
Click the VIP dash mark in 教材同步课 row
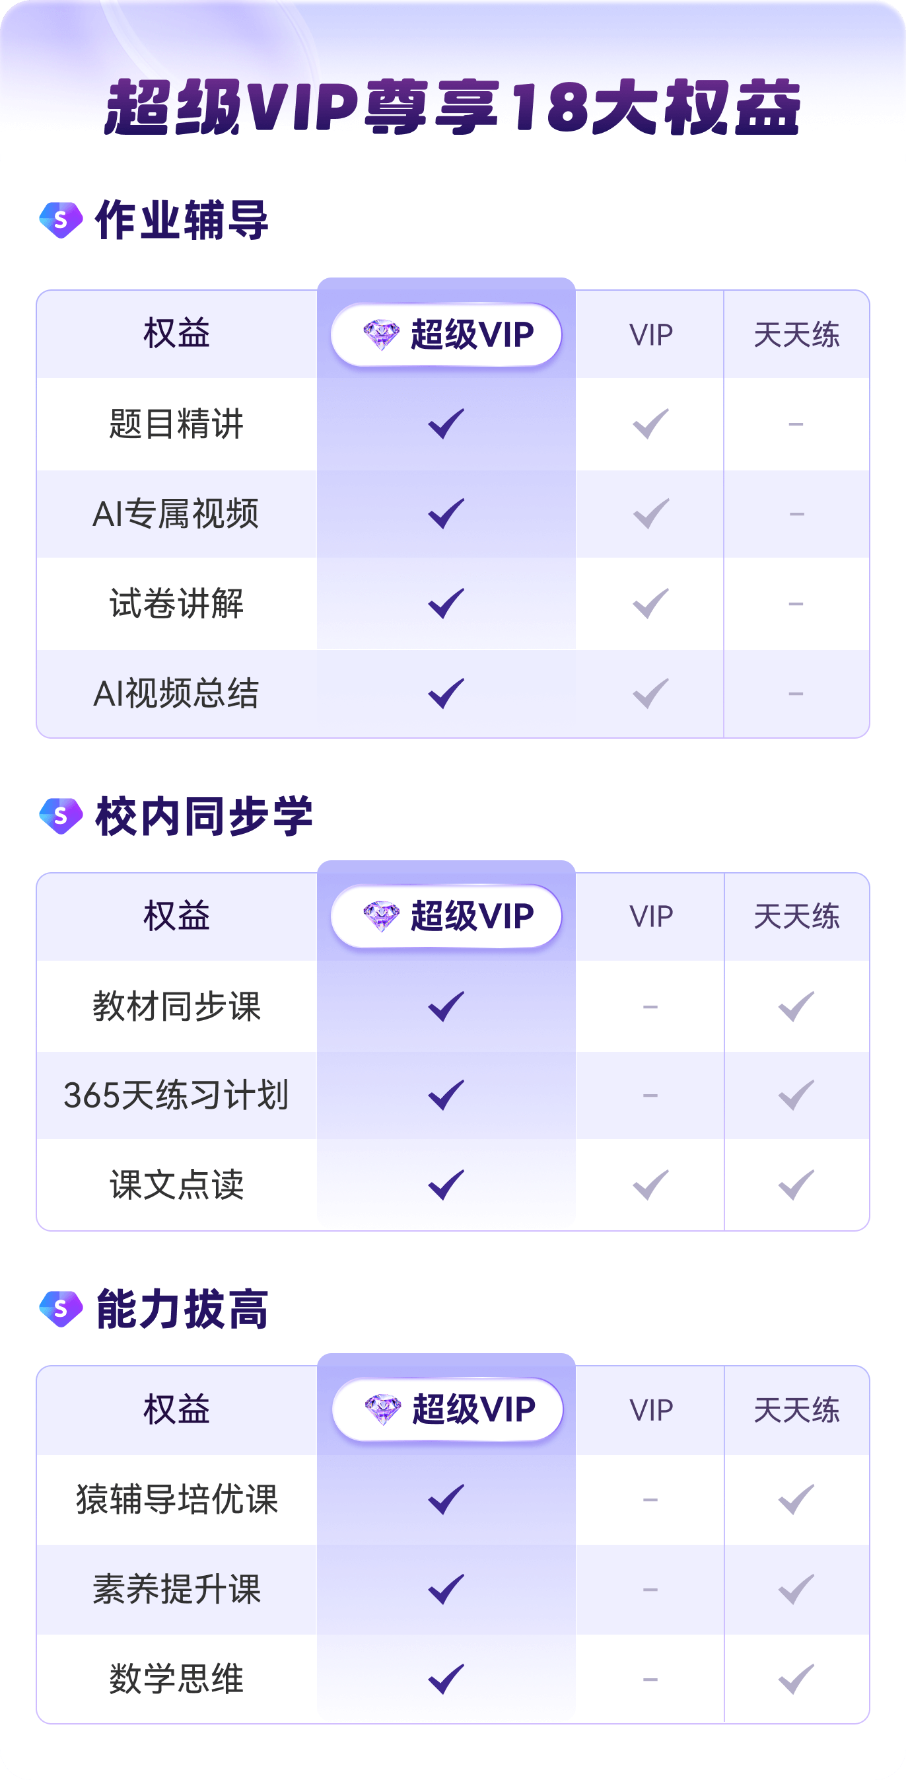[x=650, y=1007]
